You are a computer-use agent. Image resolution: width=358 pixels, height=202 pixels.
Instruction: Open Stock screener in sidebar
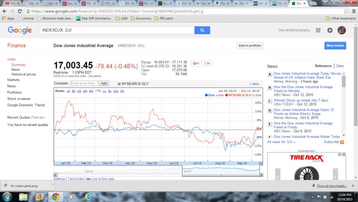[x=19, y=99]
